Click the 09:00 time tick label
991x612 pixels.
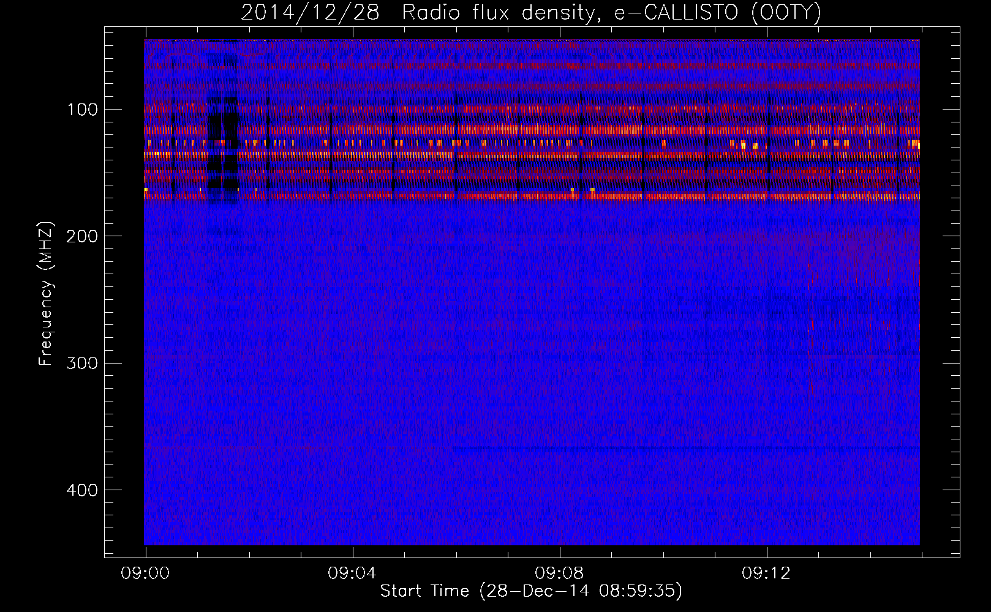(x=145, y=573)
